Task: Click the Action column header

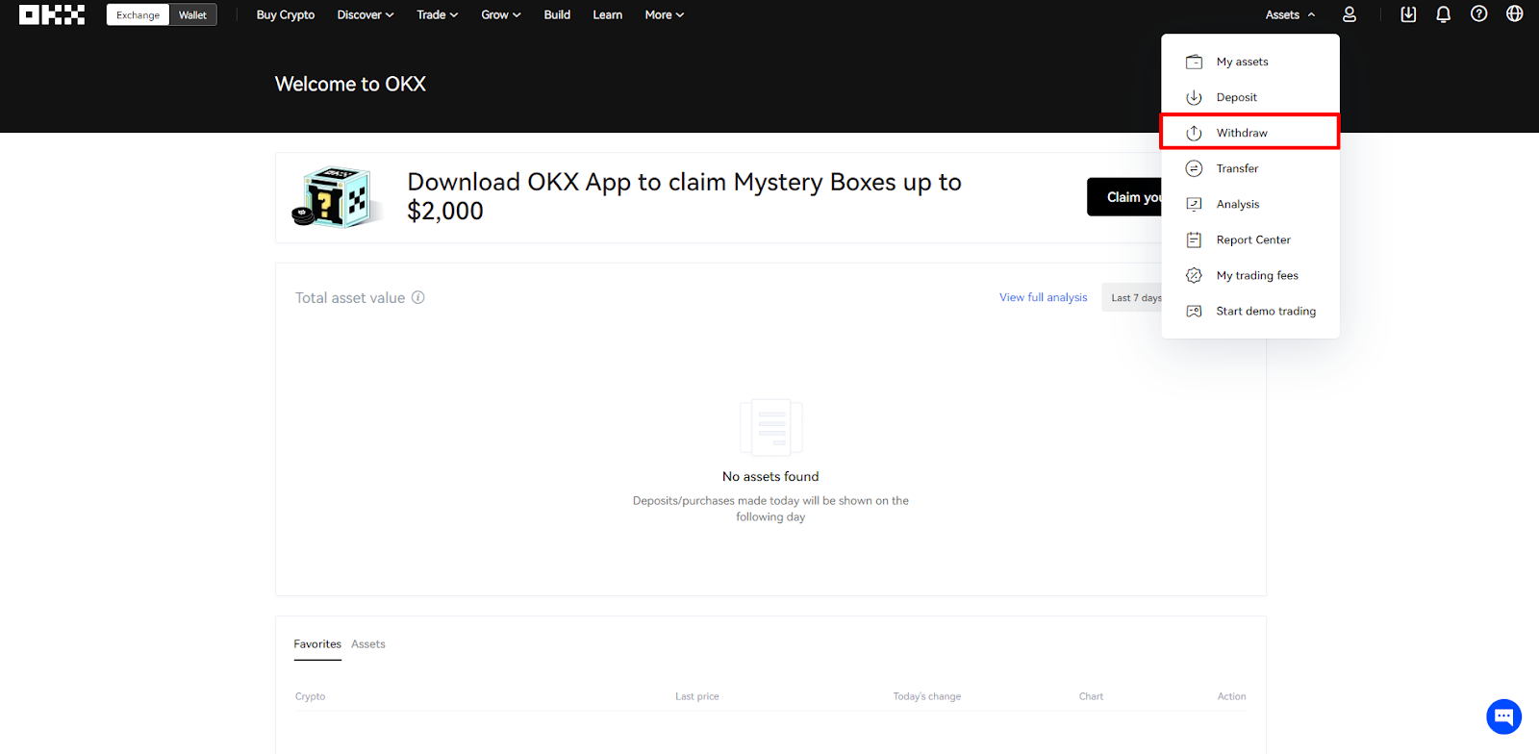Action: [1231, 696]
